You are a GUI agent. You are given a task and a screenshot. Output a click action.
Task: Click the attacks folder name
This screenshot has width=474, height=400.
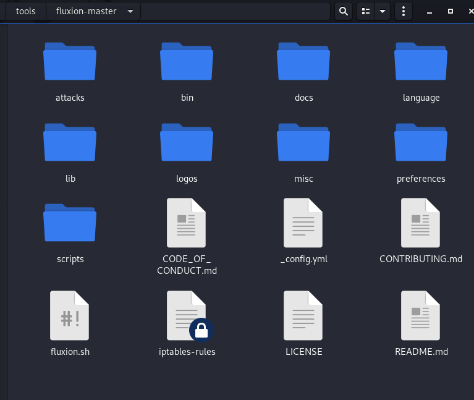click(70, 98)
